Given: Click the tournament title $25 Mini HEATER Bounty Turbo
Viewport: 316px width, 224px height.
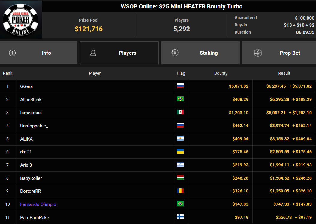Looking at the screenshot, I should pyautogui.click(x=200, y=6).
